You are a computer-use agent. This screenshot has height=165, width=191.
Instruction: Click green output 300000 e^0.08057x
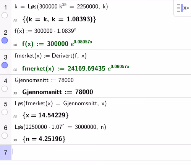(x=57, y=43)
